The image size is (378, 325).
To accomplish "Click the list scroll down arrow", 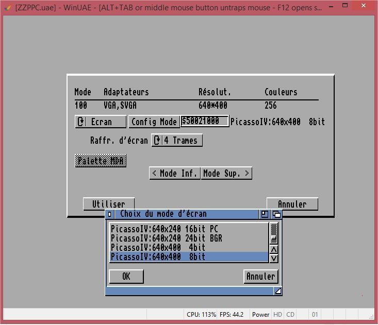I will (274, 259).
